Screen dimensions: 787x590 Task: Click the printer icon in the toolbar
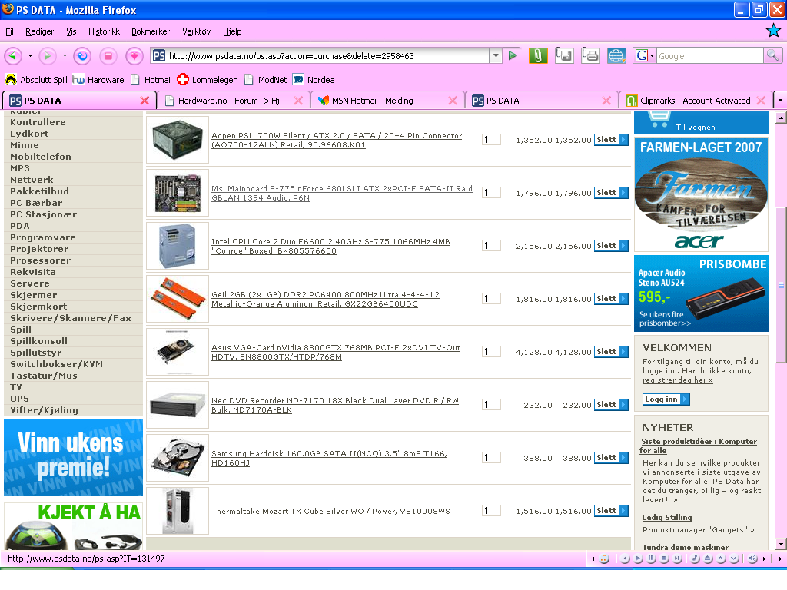click(590, 55)
